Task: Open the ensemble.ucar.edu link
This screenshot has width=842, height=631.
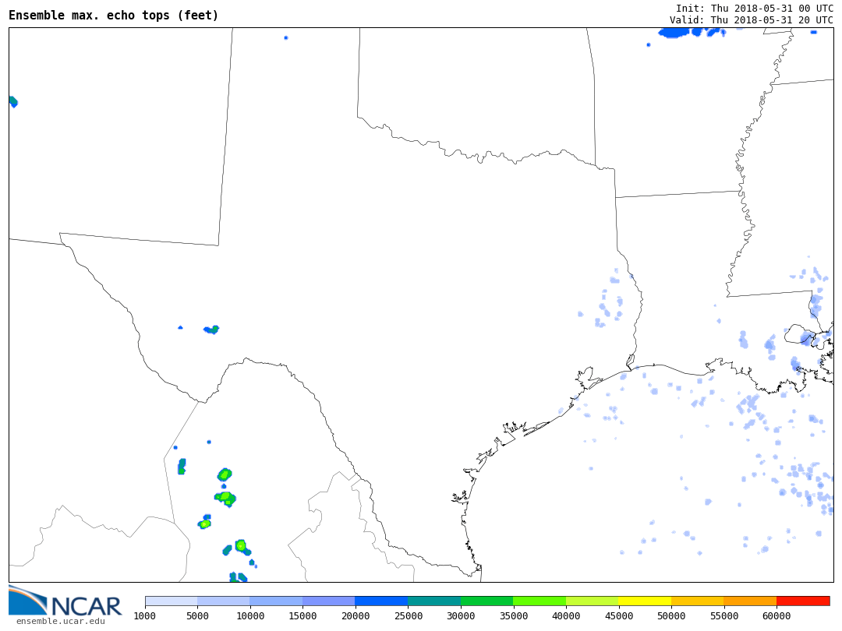Action: point(60,621)
